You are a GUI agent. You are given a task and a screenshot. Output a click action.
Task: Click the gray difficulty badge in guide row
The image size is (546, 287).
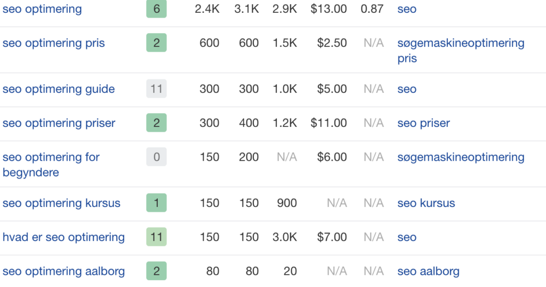pos(156,89)
